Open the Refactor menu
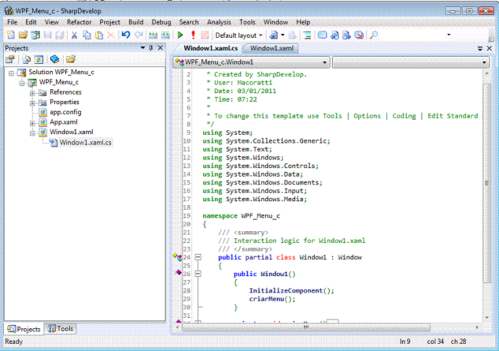 click(x=79, y=22)
